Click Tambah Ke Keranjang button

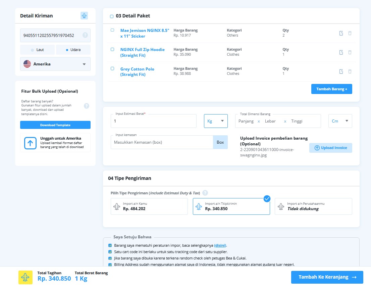pyautogui.click(x=327, y=277)
